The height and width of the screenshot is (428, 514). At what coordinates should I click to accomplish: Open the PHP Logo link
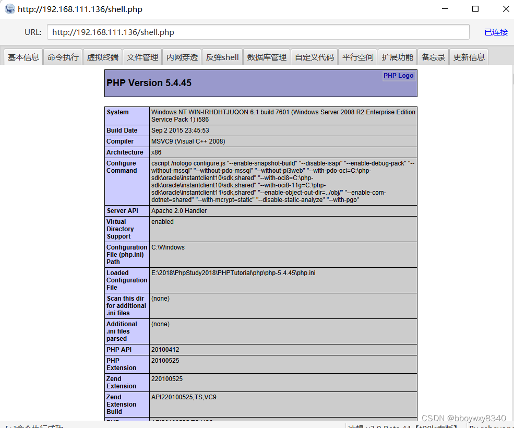coord(398,76)
